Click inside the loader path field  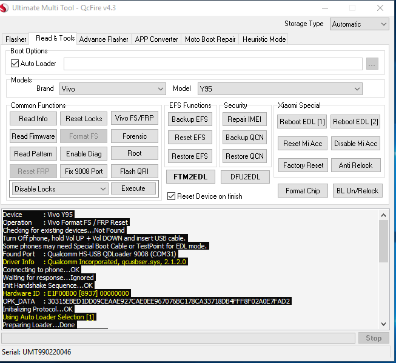(x=213, y=64)
